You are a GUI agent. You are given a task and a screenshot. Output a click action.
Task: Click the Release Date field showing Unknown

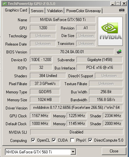click(43, 44)
